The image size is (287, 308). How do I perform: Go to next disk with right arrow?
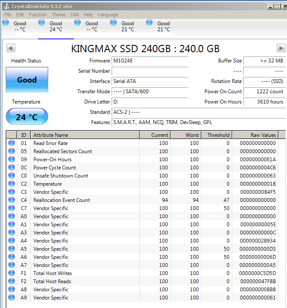(x=281, y=48)
